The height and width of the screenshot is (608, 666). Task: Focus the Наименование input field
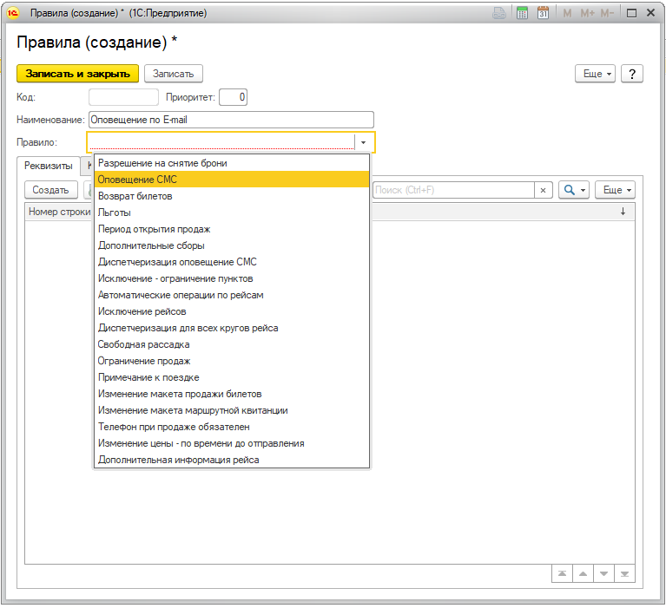(x=230, y=120)
